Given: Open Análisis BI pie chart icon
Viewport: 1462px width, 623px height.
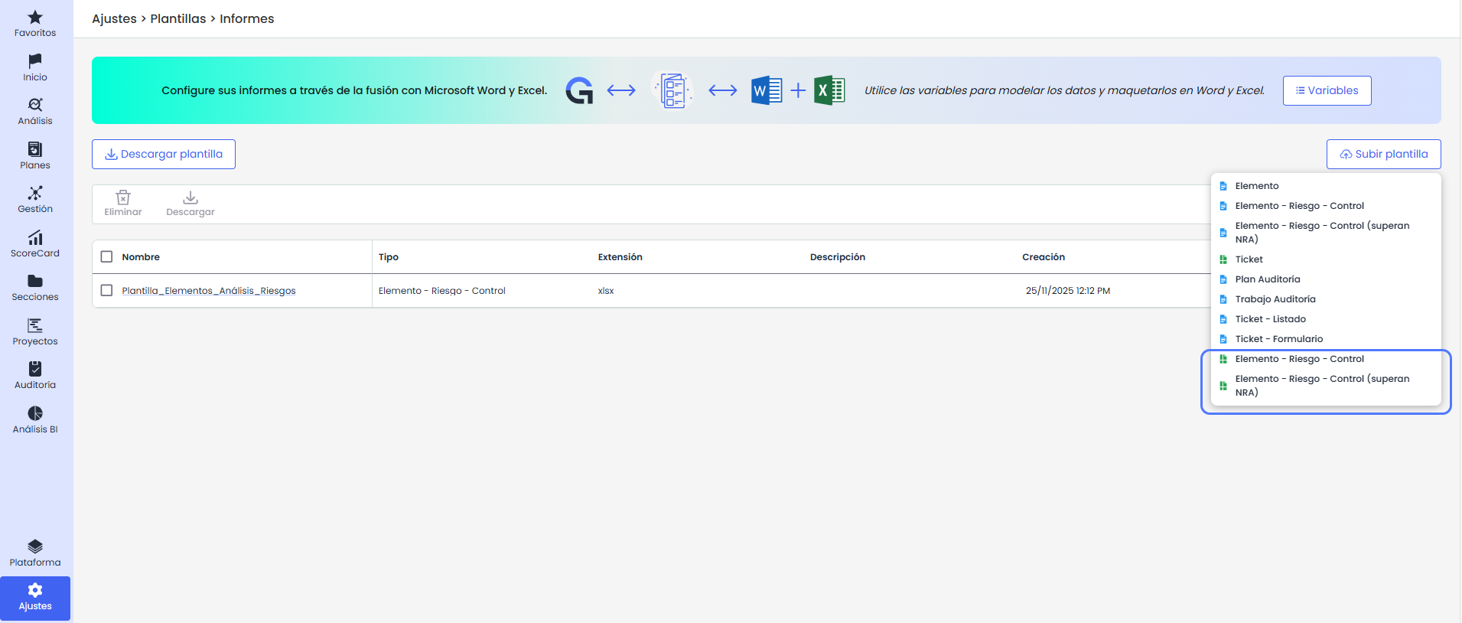Looking at the screenshot, I should tap(35, 413).
